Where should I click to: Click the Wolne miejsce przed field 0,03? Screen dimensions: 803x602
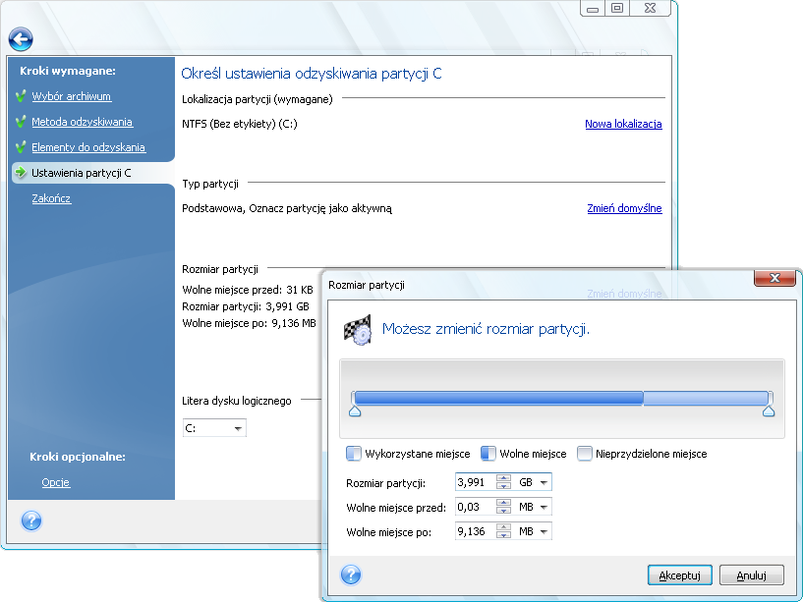(476, 507)
